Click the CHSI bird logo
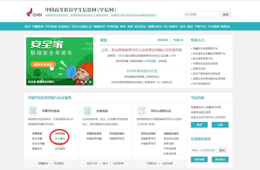 (x=34, y=12)
